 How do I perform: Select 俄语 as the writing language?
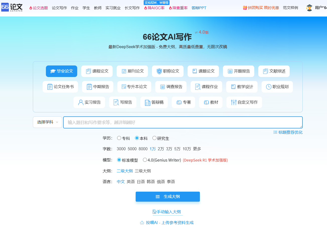pos(161,182)
